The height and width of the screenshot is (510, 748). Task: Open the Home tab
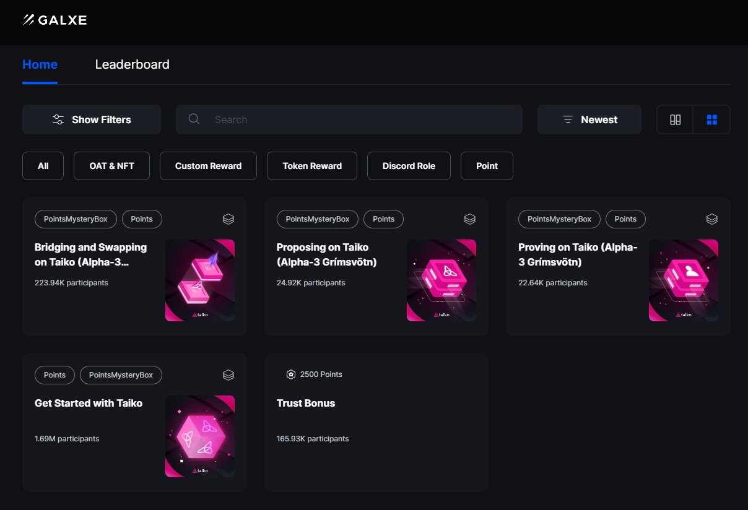point(40,64)
